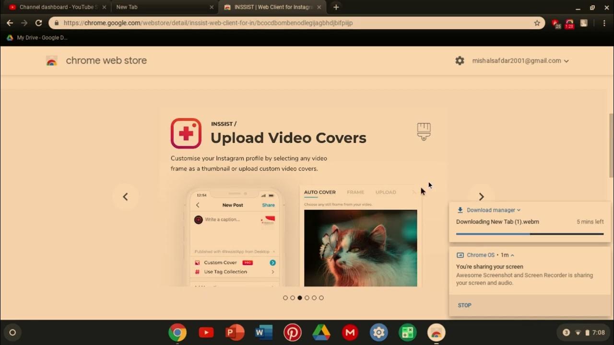This screenshot has height=345, width=614.
Task: Launch Google Drive from the shelf
Action: (321, 333)
